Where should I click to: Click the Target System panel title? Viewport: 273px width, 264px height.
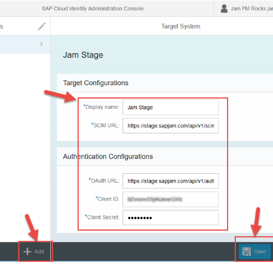pyautogui.click(x=181, y=26)
